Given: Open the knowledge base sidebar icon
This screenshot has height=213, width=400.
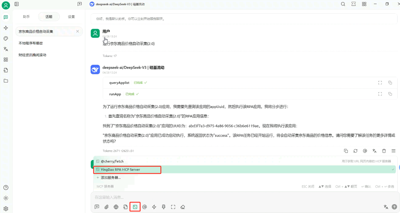Looking at the screenshot, I should 6,70.
